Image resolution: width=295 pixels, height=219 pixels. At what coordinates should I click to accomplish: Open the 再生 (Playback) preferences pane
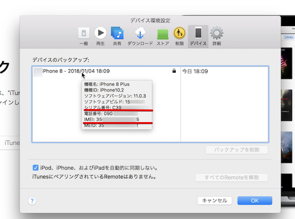tap(100, 36)
